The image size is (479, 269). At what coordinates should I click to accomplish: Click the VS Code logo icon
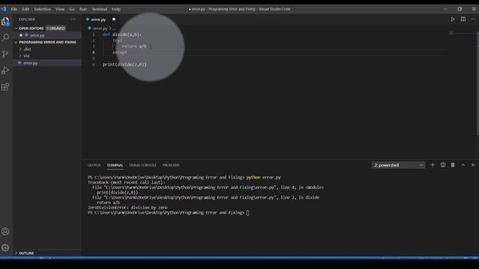click(3, 9)
